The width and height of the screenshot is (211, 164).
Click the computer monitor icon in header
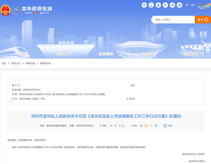(179, 5)
